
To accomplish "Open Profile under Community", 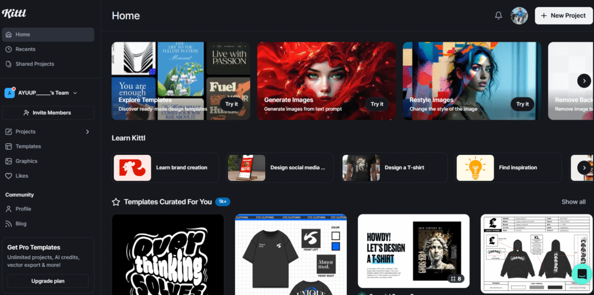I will tap(48, 209).
